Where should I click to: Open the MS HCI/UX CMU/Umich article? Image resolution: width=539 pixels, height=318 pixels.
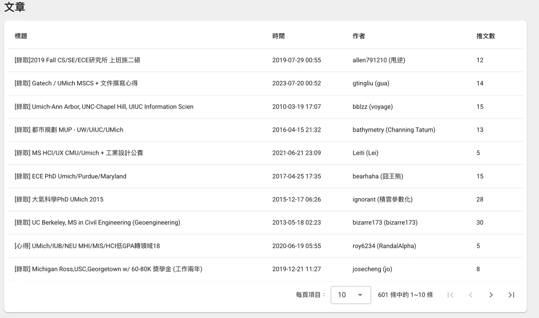pyautogui.click(x=79, y=153)
